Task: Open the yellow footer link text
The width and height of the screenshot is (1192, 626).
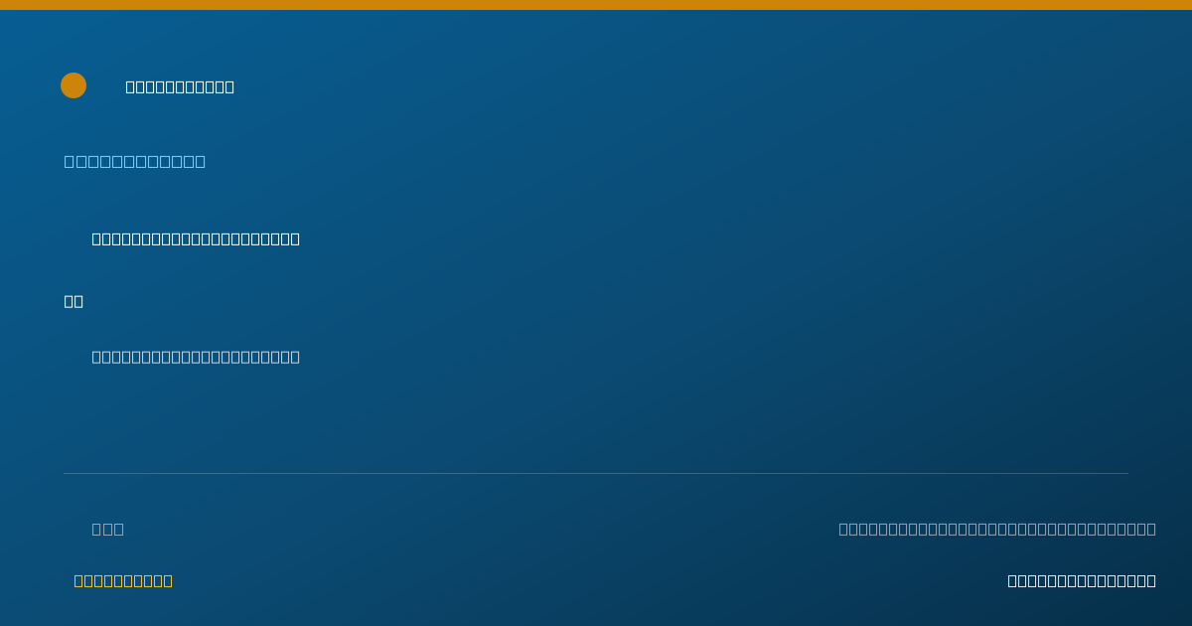Action: (123, 580)
